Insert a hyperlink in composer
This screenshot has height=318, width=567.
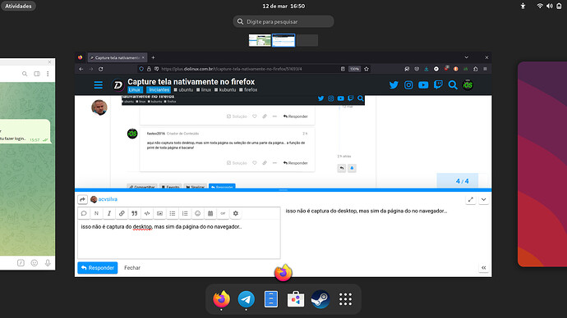click(x=122, y=213)
